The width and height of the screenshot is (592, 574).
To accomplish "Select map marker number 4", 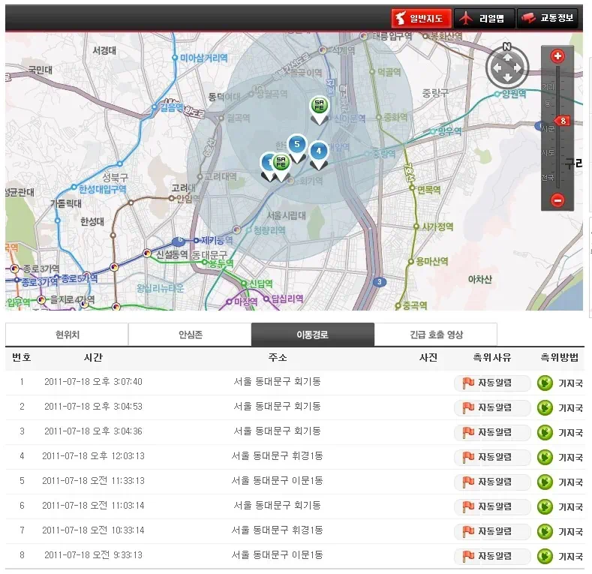I will coord(319,152).
